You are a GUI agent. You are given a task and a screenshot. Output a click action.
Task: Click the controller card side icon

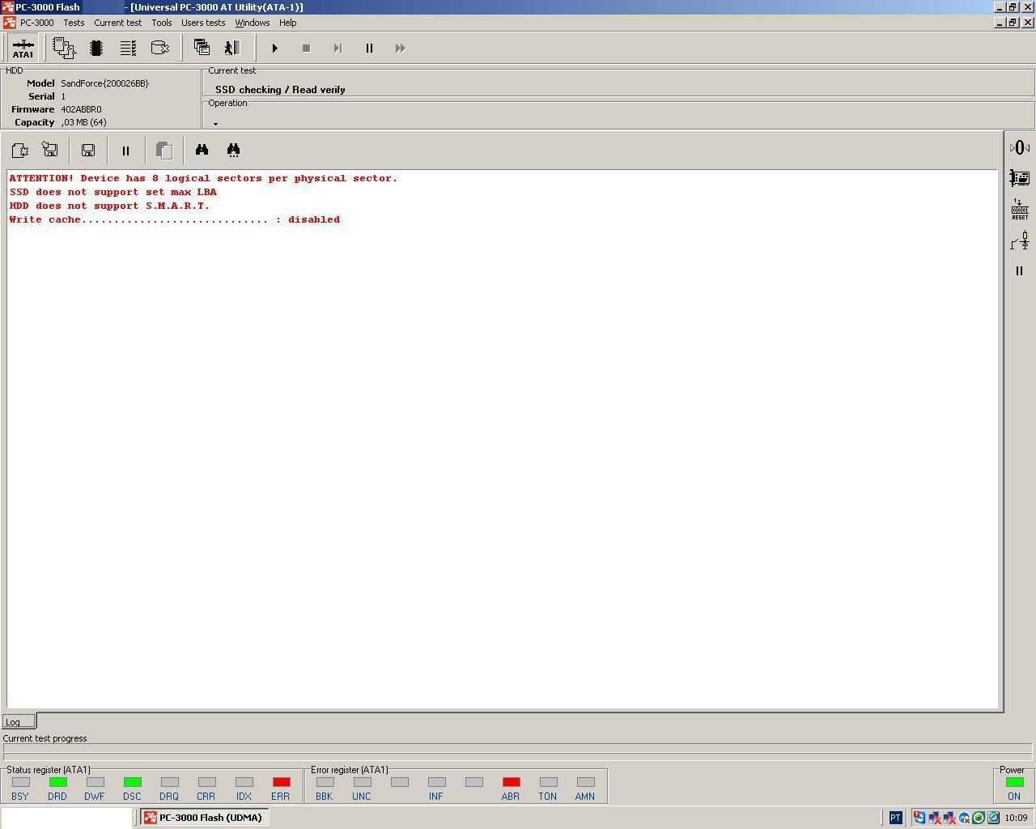[1020, 178]
